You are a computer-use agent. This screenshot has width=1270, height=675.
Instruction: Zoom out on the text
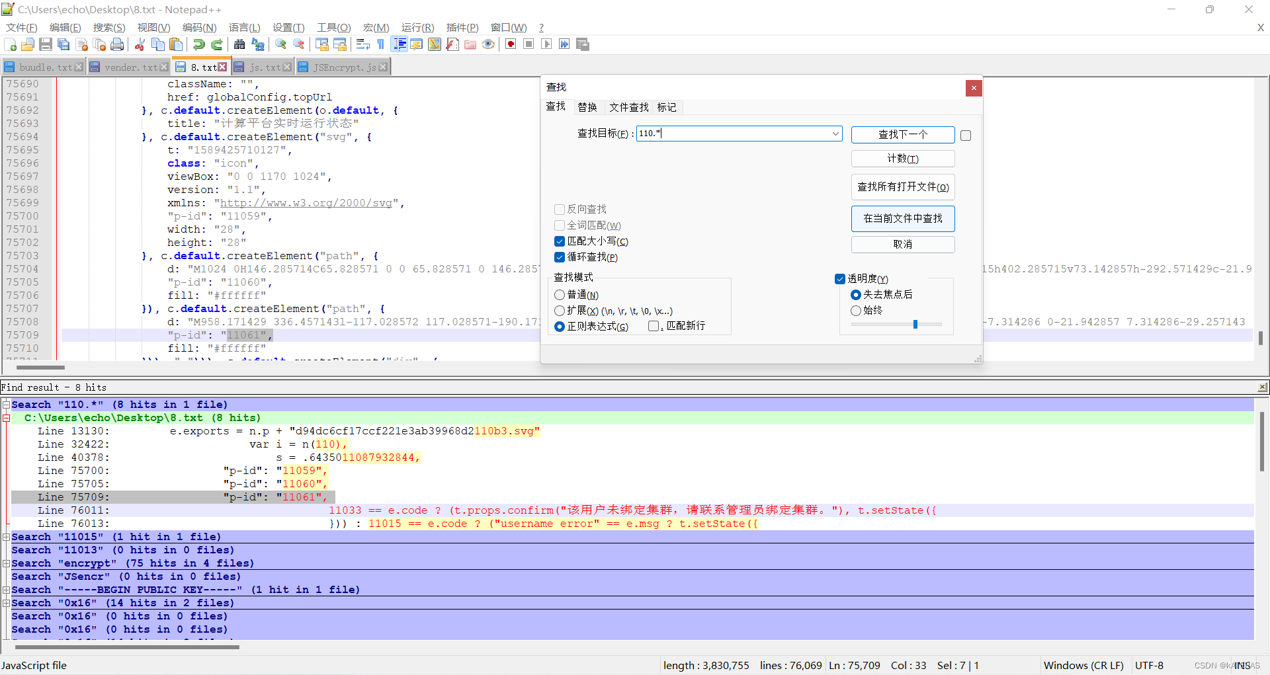(x=299, y=44)
